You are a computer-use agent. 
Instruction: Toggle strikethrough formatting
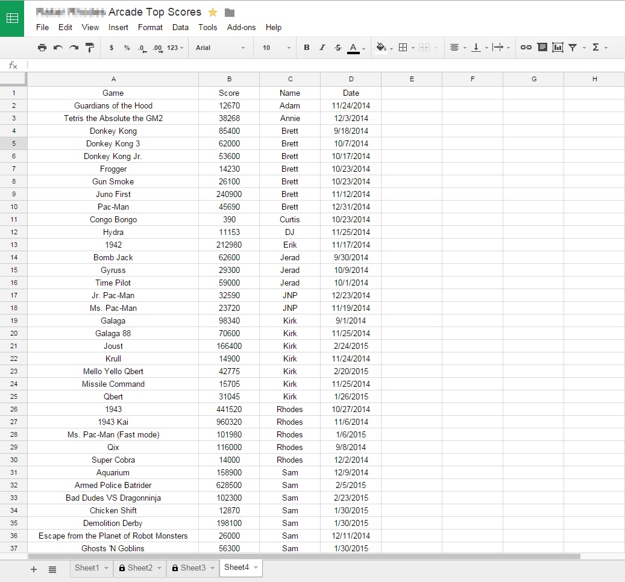(338, 48)
